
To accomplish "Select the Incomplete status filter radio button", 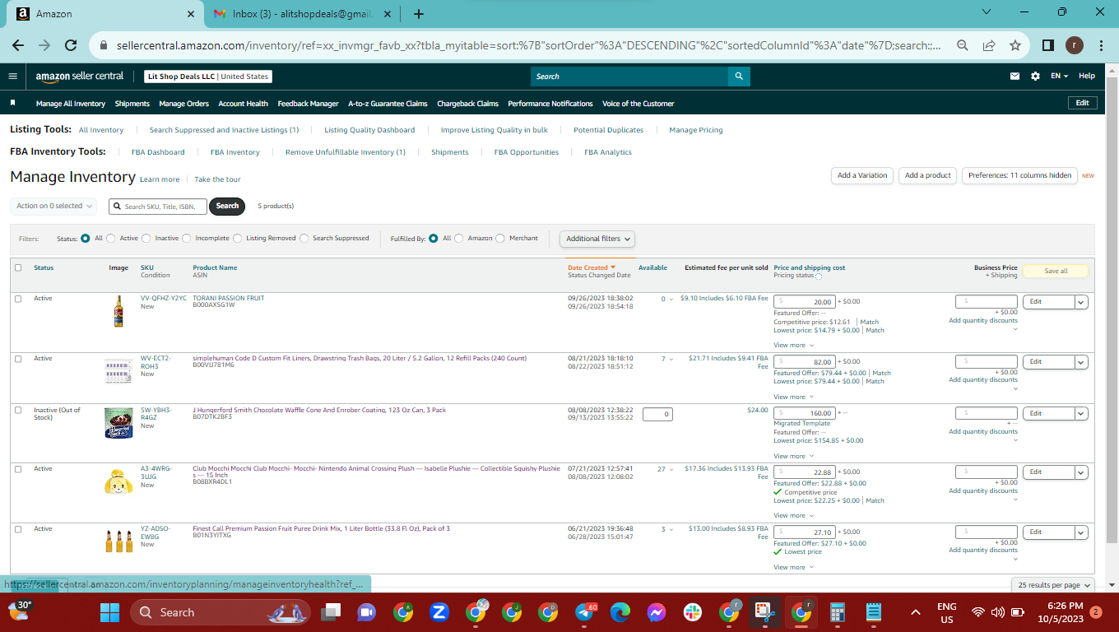I will [187, 239].
